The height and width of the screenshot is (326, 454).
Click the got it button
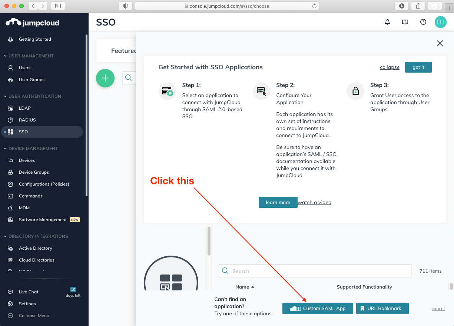tap(418, 67)
